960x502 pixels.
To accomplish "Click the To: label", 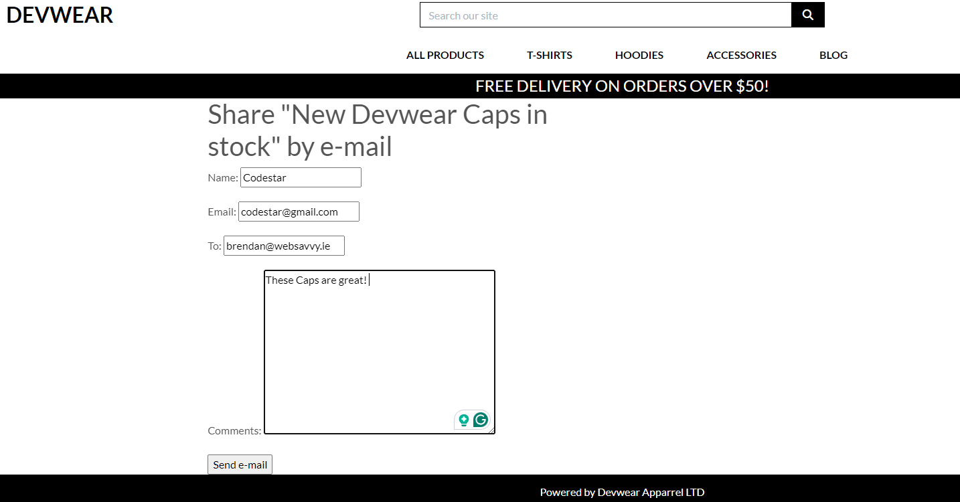I will pyautogui.click(x=214, y=246).
